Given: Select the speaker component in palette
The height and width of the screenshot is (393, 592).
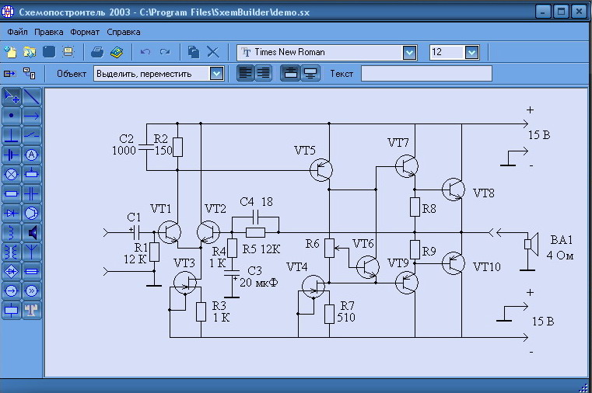Looking at the screenshot, I should point(32,232).
